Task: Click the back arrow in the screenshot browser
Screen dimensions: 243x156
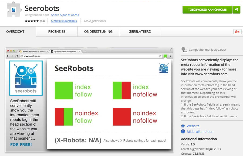Action: [x=8, y=56]
